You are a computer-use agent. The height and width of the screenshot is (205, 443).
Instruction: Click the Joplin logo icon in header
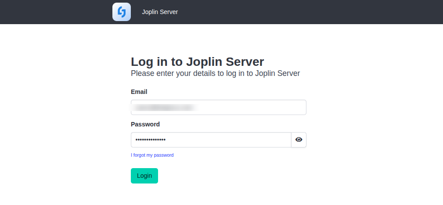122,12
